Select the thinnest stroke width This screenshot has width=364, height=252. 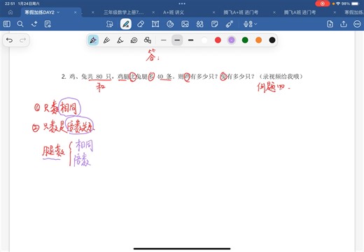point(164,40)
